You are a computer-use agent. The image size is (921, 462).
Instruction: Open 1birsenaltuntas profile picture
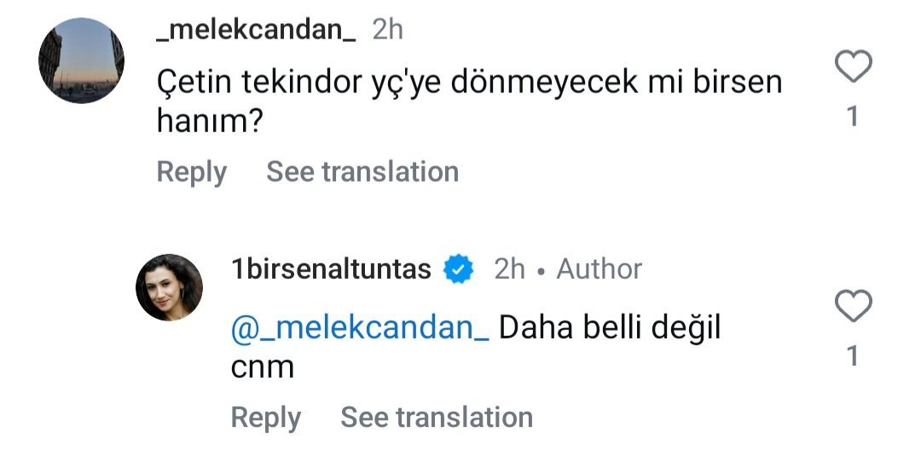click(170, 287)
